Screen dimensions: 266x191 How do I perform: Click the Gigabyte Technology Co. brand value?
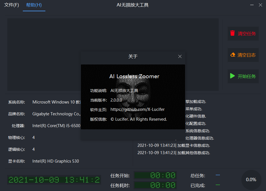pos(56,114)
